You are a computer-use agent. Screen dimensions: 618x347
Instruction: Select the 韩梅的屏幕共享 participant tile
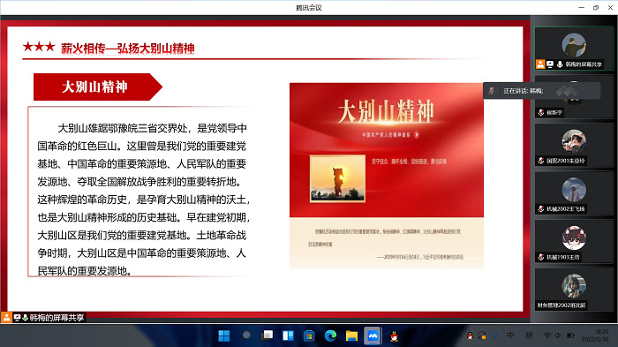pyautogui.click(x=574, y=49)
